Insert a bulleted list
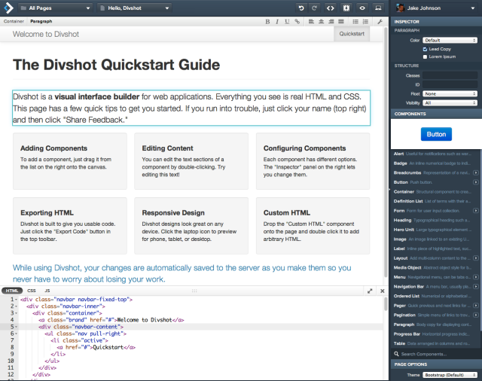 coord(355,22)
